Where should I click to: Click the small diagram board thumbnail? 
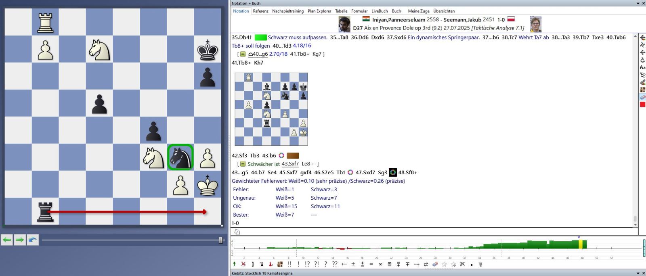(x=271, y=109)
